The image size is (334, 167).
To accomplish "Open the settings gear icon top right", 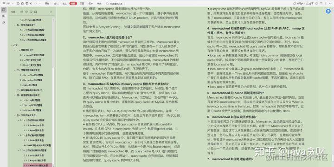I will pyautogui.click(x=317, y=4).
